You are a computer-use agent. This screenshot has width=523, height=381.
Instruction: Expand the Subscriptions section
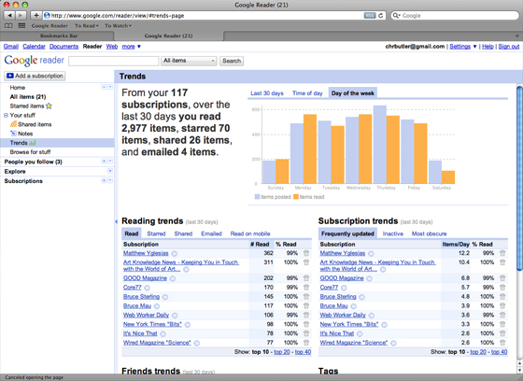(104, 180)
